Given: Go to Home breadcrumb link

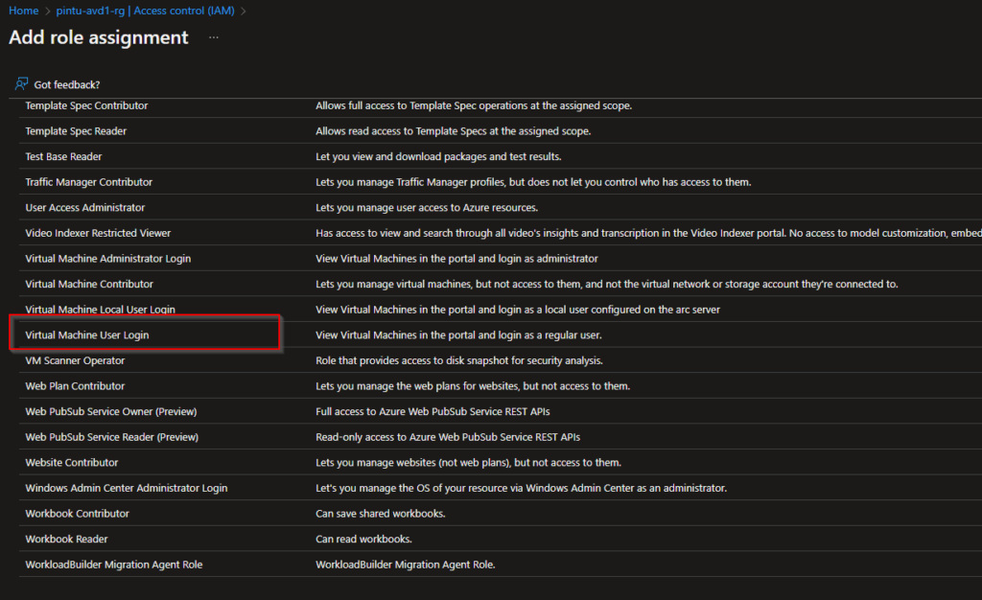Looking at the screenshot, I should 23,11.
